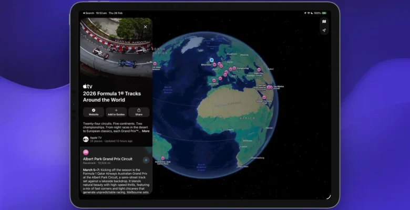Image resolution: width=410 pixels, height=210 pixels.
Task: Tap the battery indicator in status bar
Action: point(324,13)
